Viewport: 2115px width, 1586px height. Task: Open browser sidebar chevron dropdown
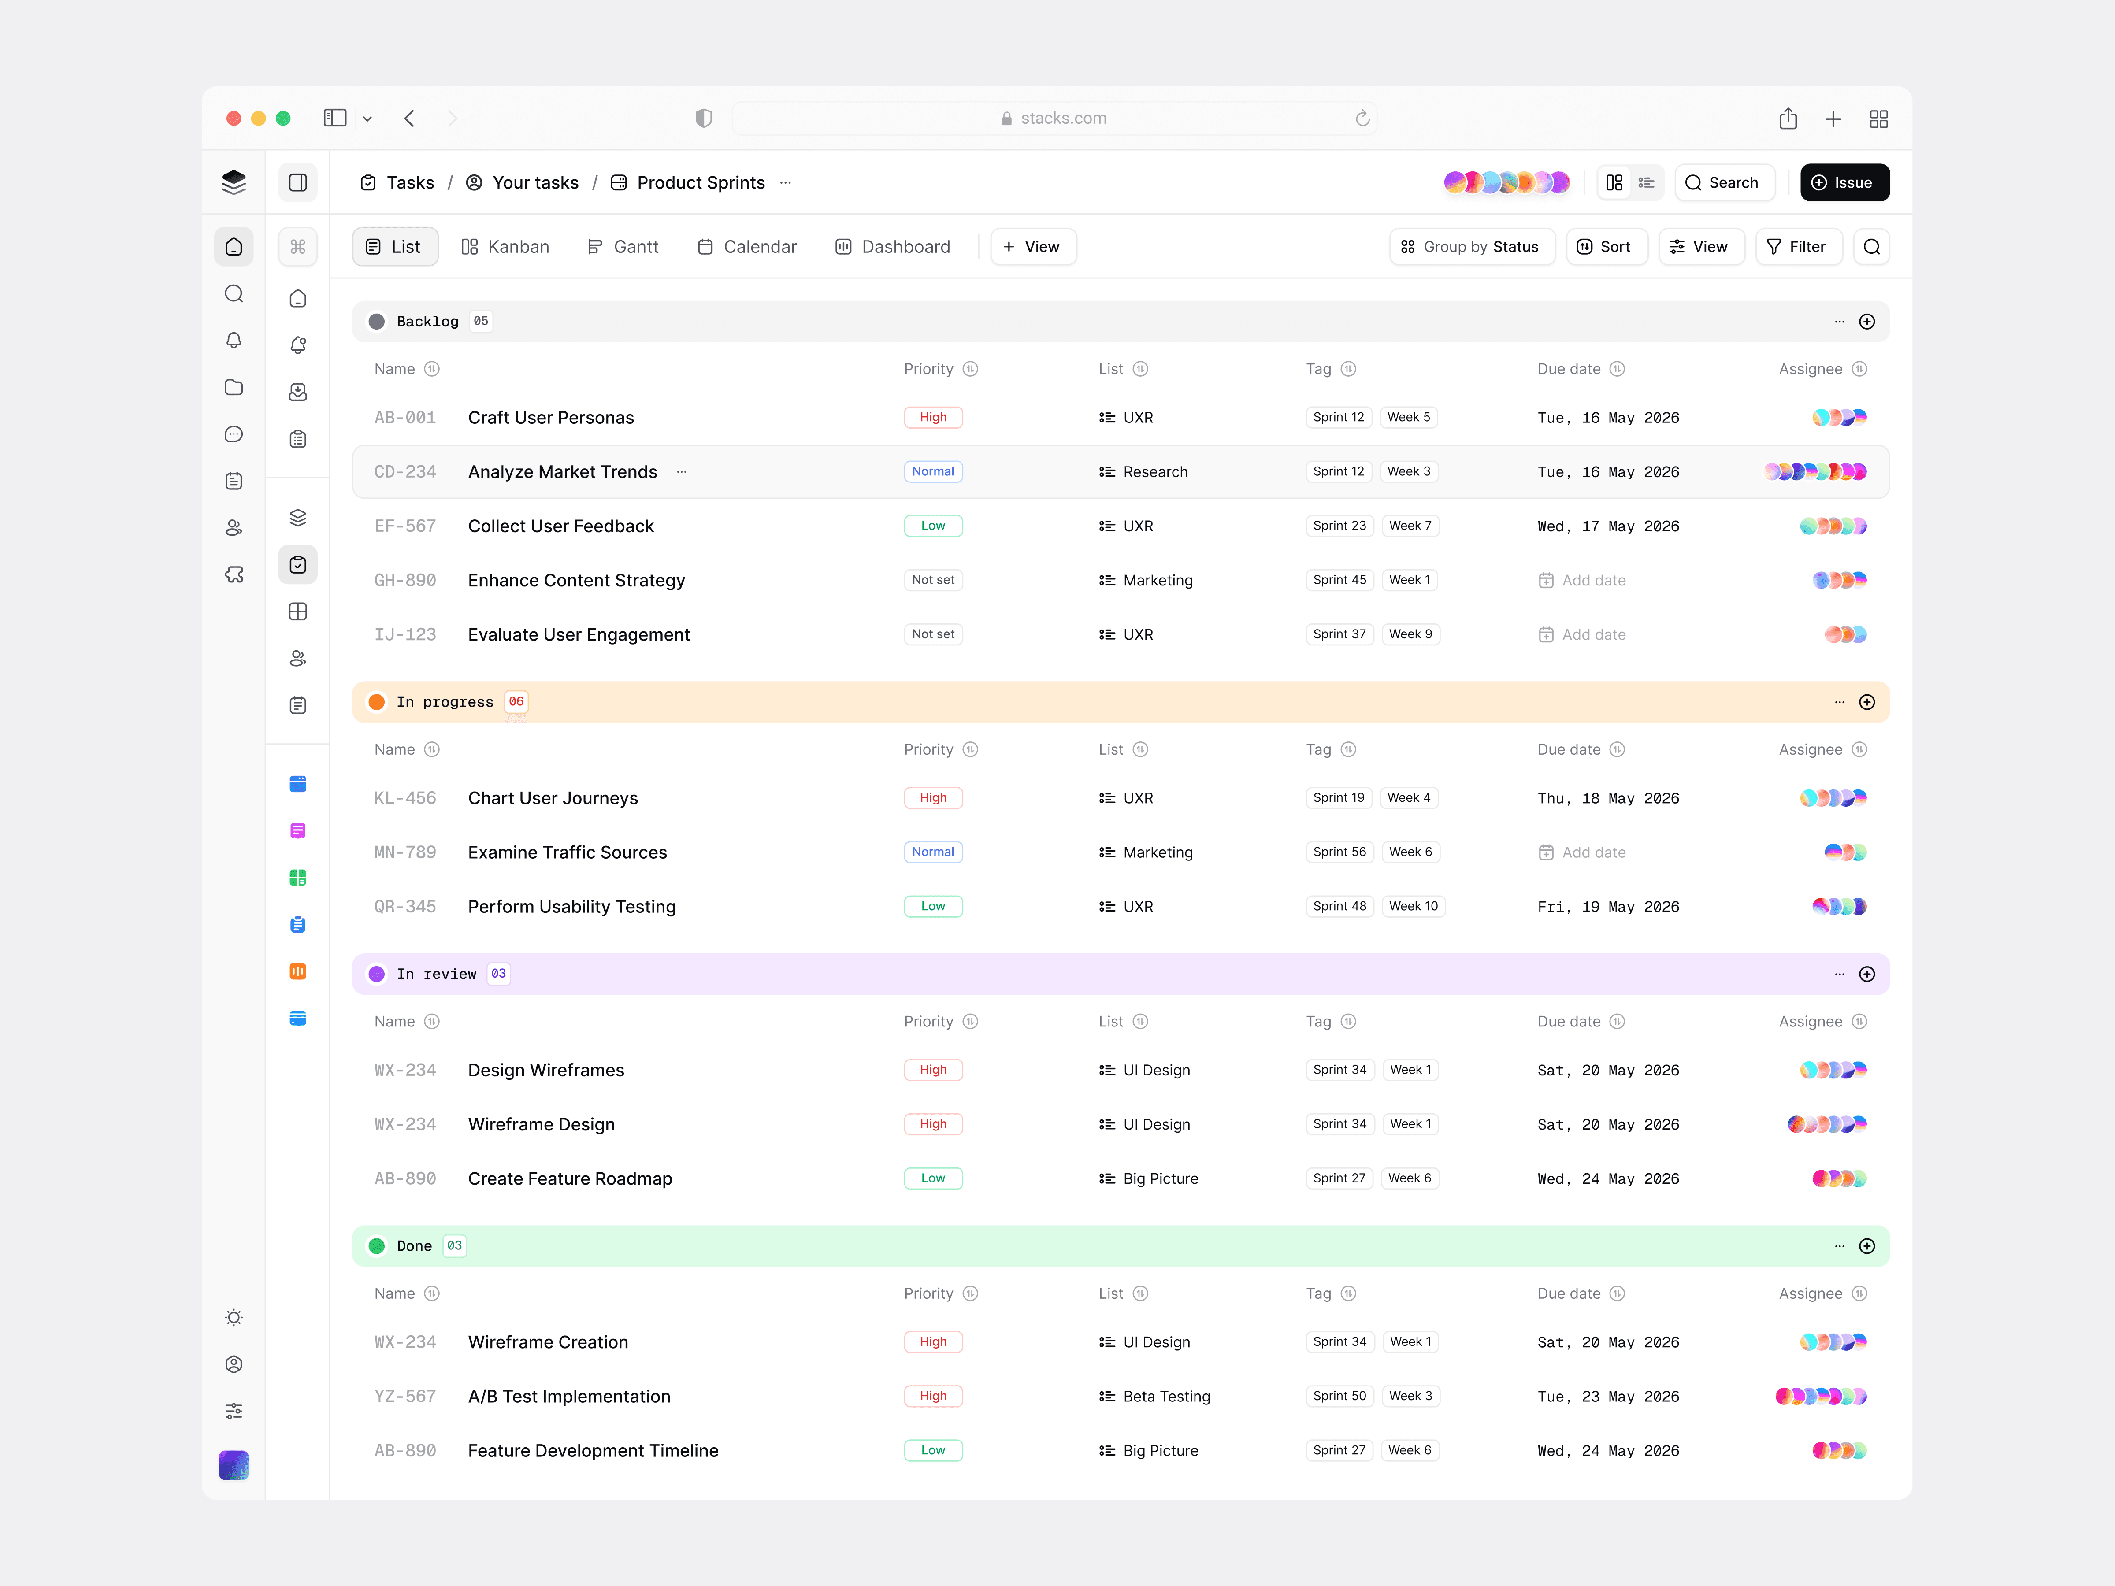[x=367, y=119]
